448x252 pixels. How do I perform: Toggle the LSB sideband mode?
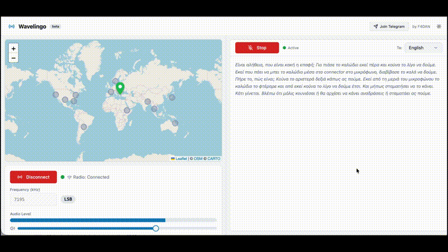coord(68,199)
